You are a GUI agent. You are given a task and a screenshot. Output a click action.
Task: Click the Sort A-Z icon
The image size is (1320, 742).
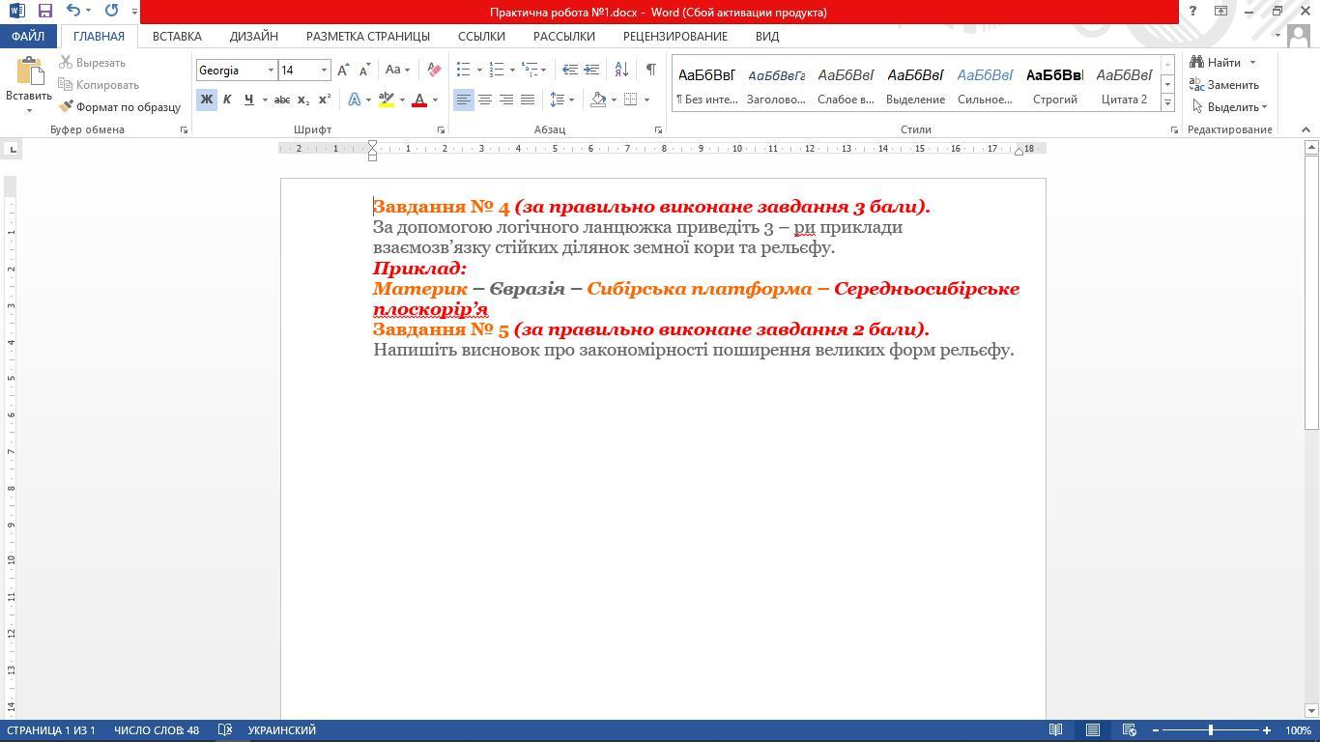(621, 70)
